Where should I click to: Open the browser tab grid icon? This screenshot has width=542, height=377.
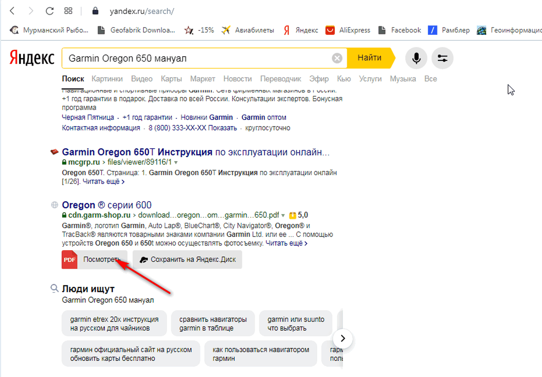(x=68, y=11)
